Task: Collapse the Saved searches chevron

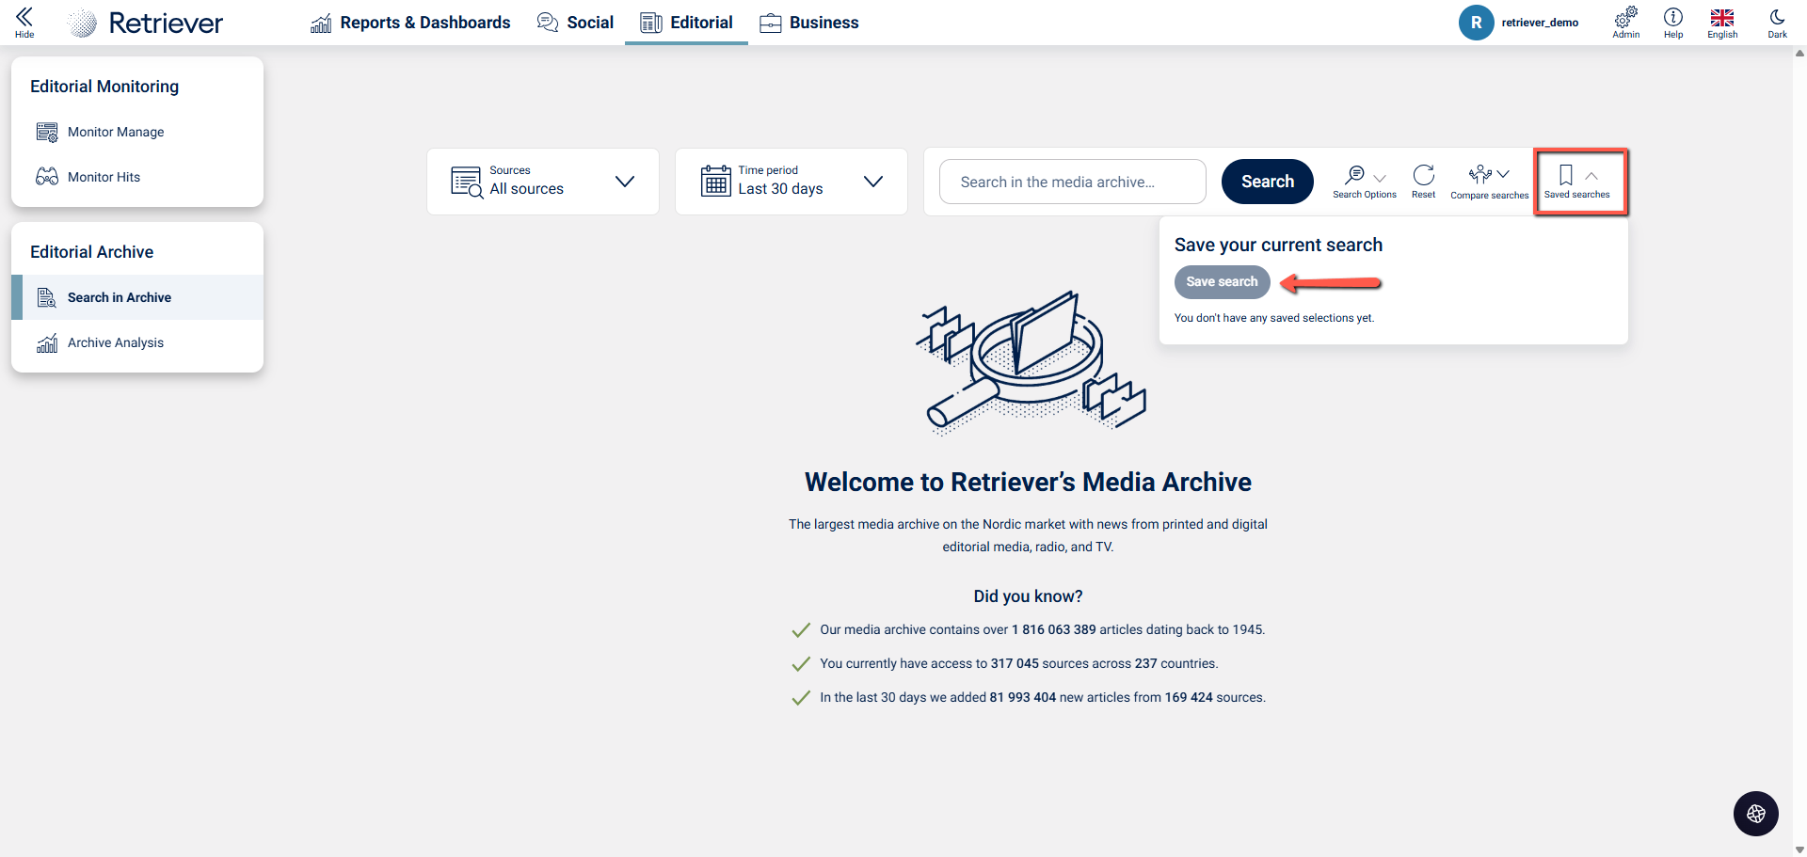Action: pyautogui.click(x=1591, y=176)
